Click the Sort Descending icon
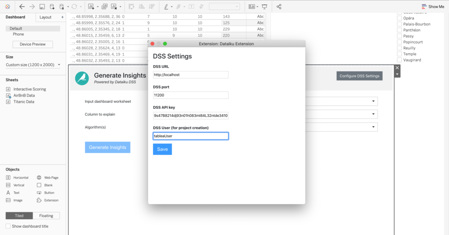Viewport: 449px width, 235px height. 152,7
